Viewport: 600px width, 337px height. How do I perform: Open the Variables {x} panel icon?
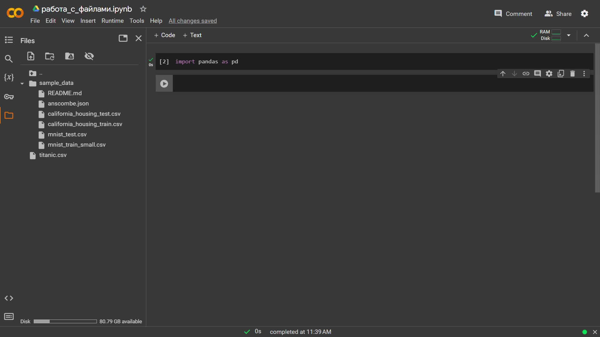9,77
